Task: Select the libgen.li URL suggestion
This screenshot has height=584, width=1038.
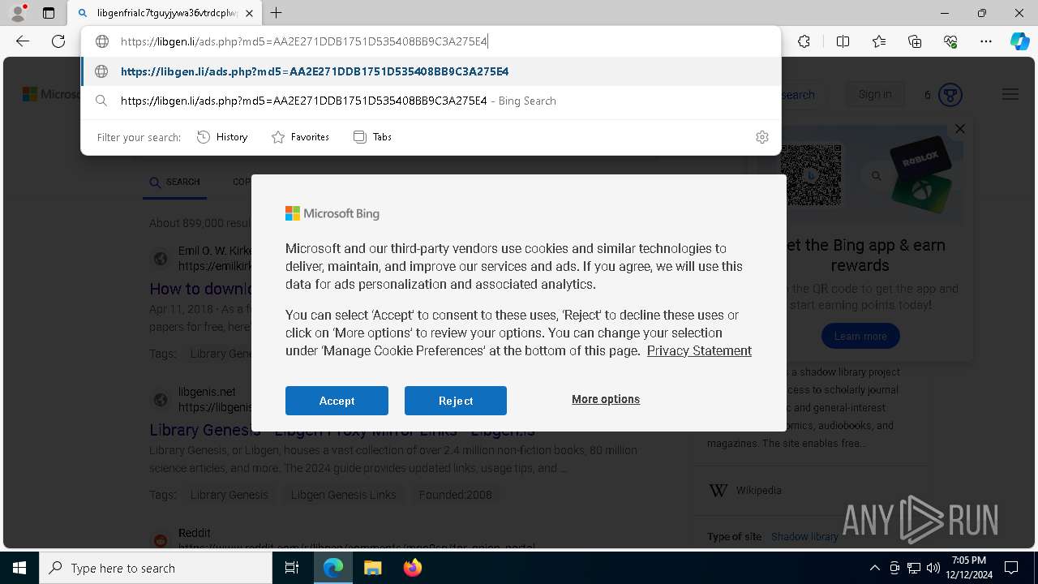Action: click(x=431, y=71)
